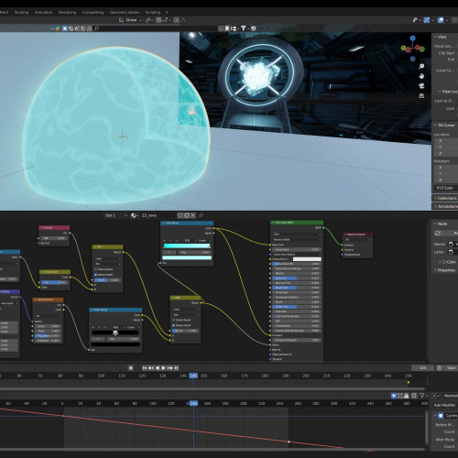Open the outliner filter funnel
458x458 pixels.
point(244,28)
